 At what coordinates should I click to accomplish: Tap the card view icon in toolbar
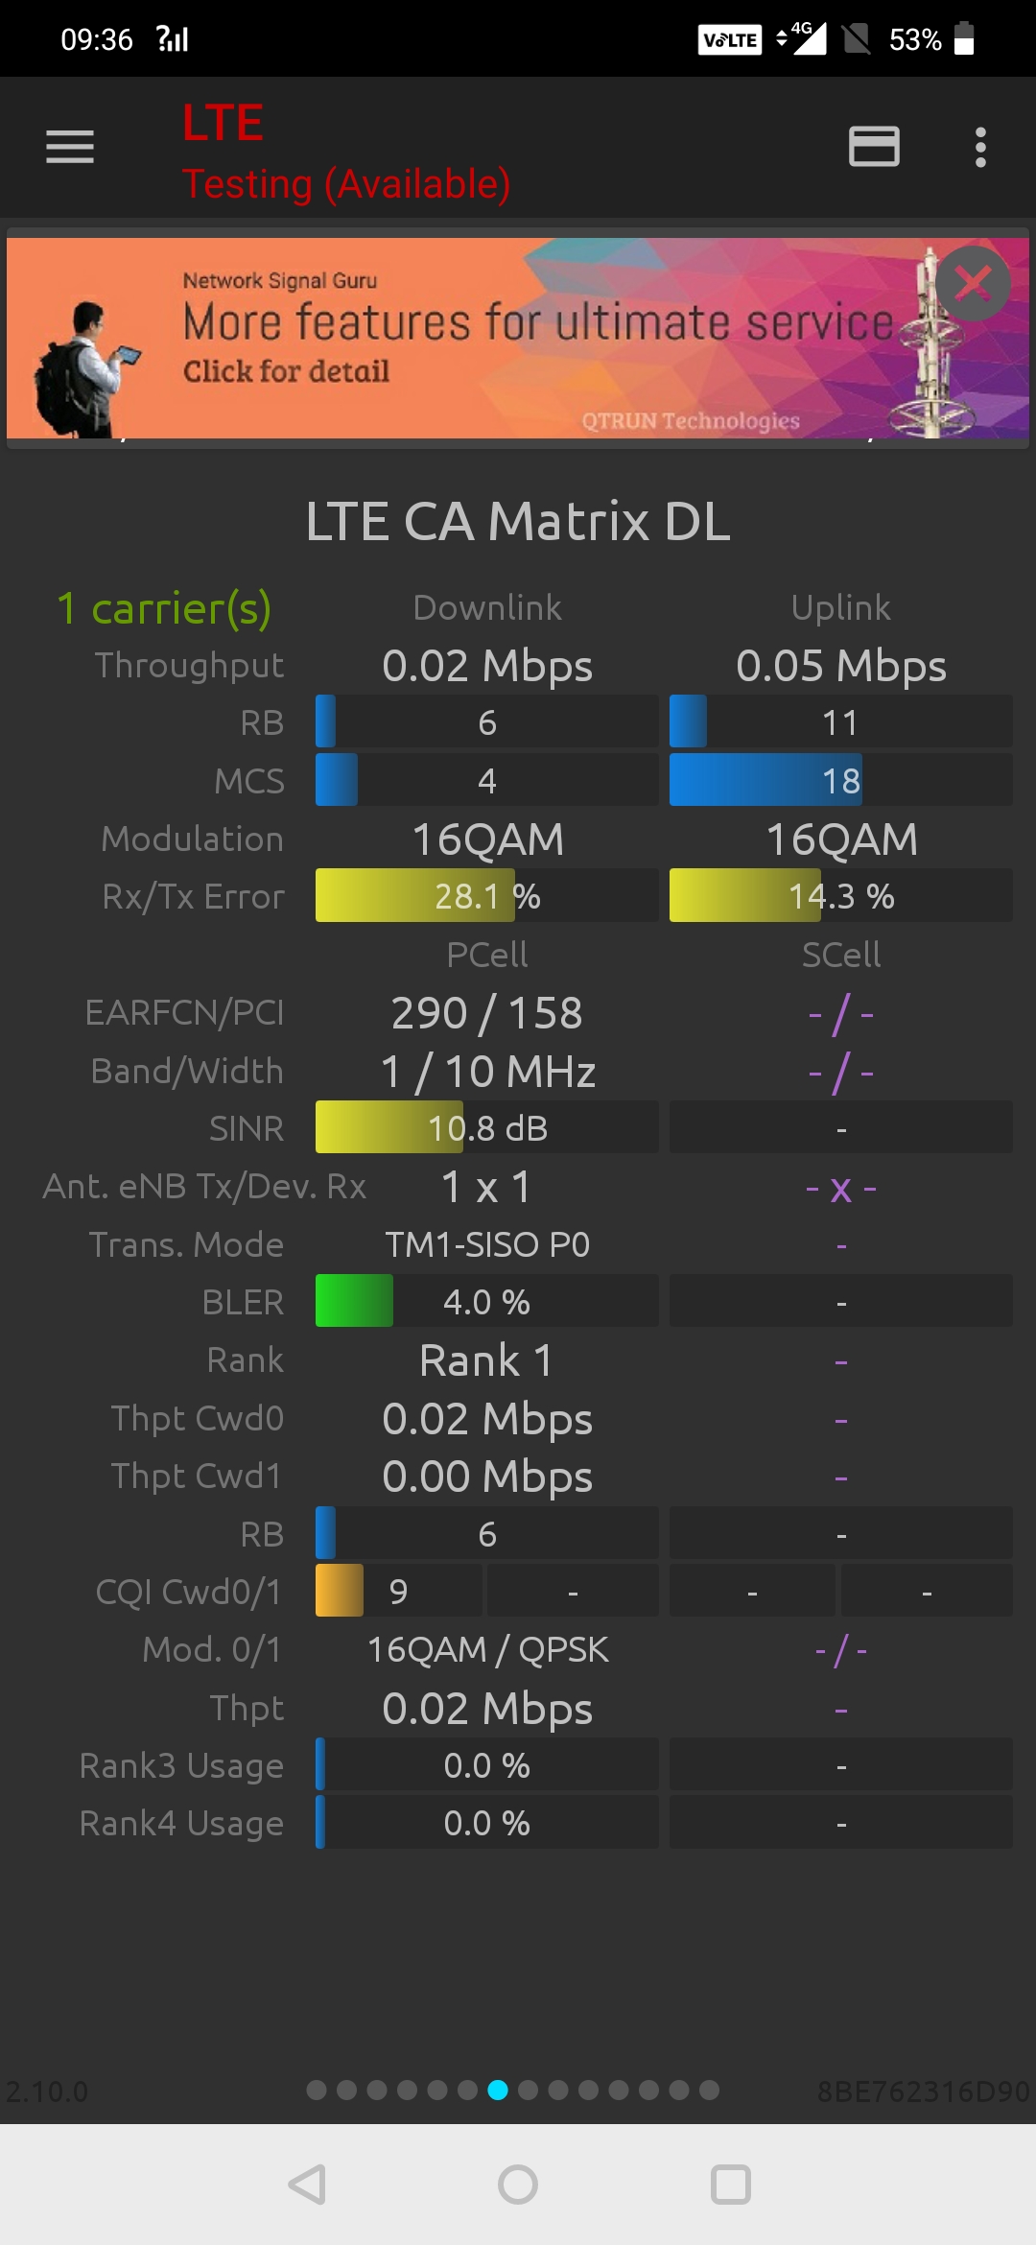874,147
